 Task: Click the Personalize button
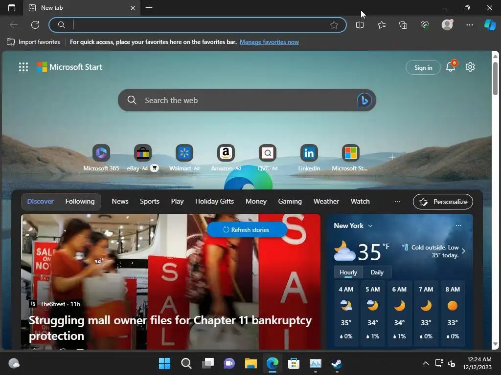click(443, 202)
